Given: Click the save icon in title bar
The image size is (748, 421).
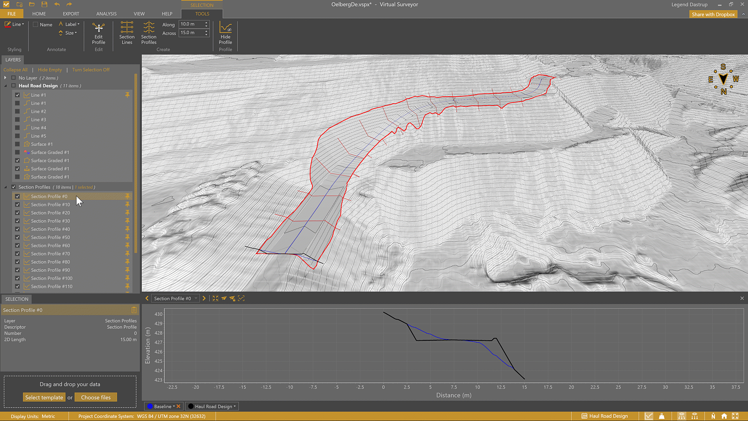Looking at the screenshot, I should point(44,4).
